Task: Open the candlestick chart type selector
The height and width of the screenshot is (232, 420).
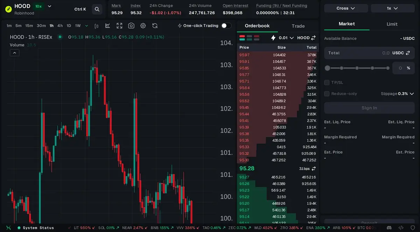Action: pyautogui.click(x=97, y=26)
